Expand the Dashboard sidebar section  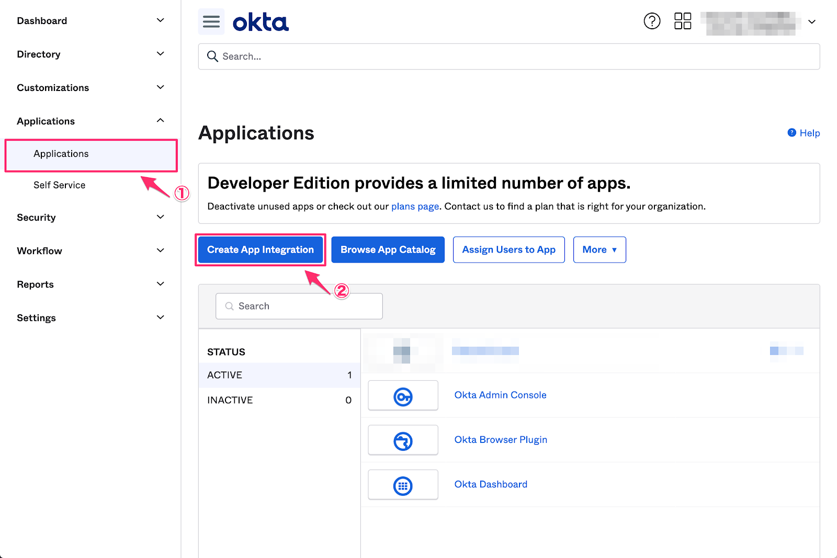click(x=161, y=20)
